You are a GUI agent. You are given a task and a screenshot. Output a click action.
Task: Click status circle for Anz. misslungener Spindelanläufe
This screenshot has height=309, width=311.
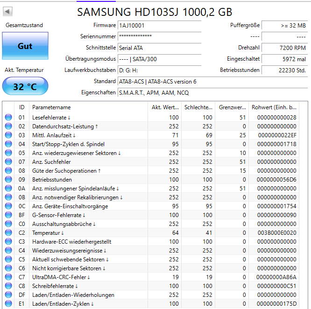(8, 188)
